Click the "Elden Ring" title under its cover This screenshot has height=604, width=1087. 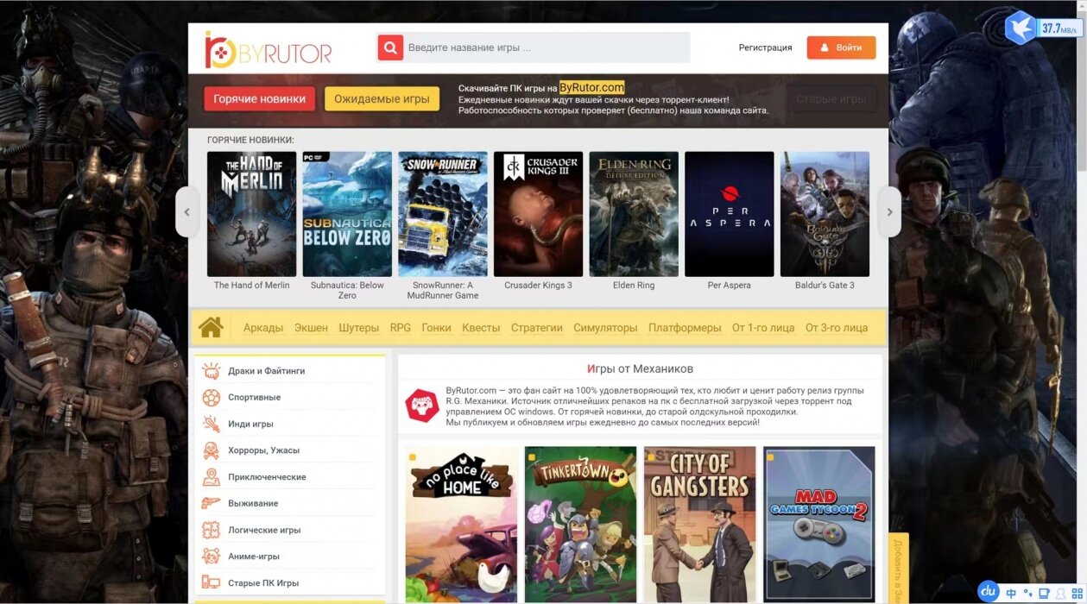click(634, 286)
